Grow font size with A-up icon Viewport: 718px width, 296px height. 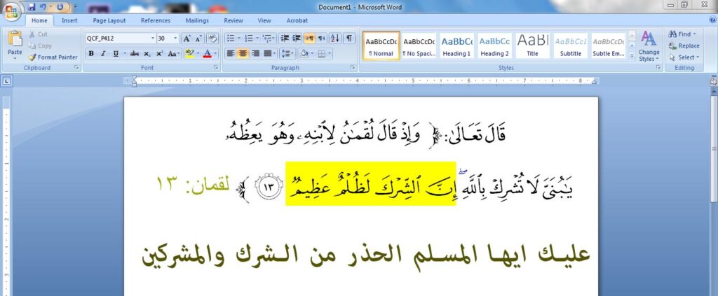click(x=187, y=38)
